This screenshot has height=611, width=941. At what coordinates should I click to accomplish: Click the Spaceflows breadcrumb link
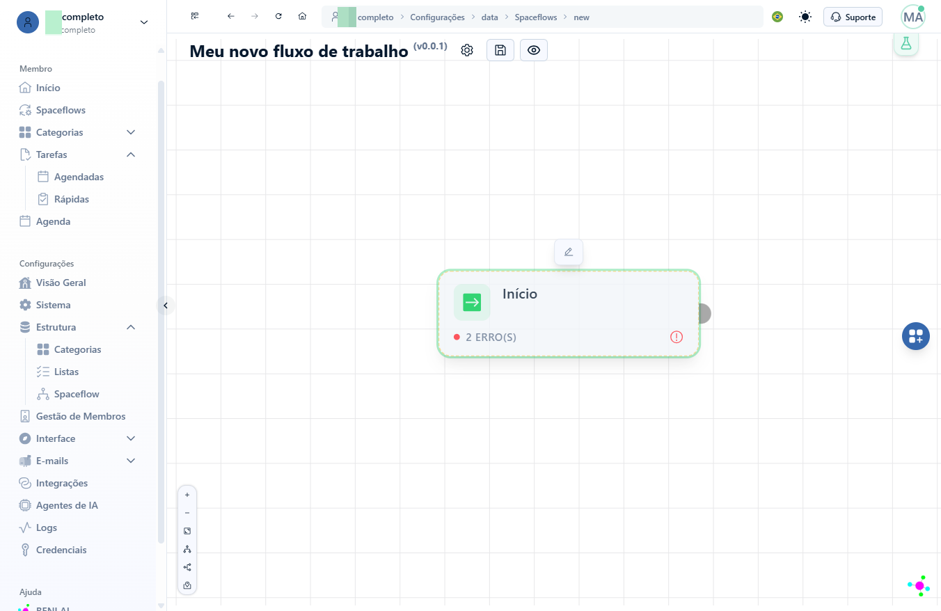pyautogui.click(x=536, y=17)
